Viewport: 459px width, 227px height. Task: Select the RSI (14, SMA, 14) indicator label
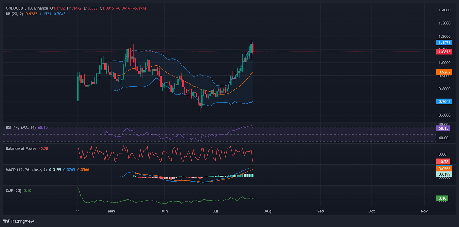pyautogui.click(x=21, y=127)
